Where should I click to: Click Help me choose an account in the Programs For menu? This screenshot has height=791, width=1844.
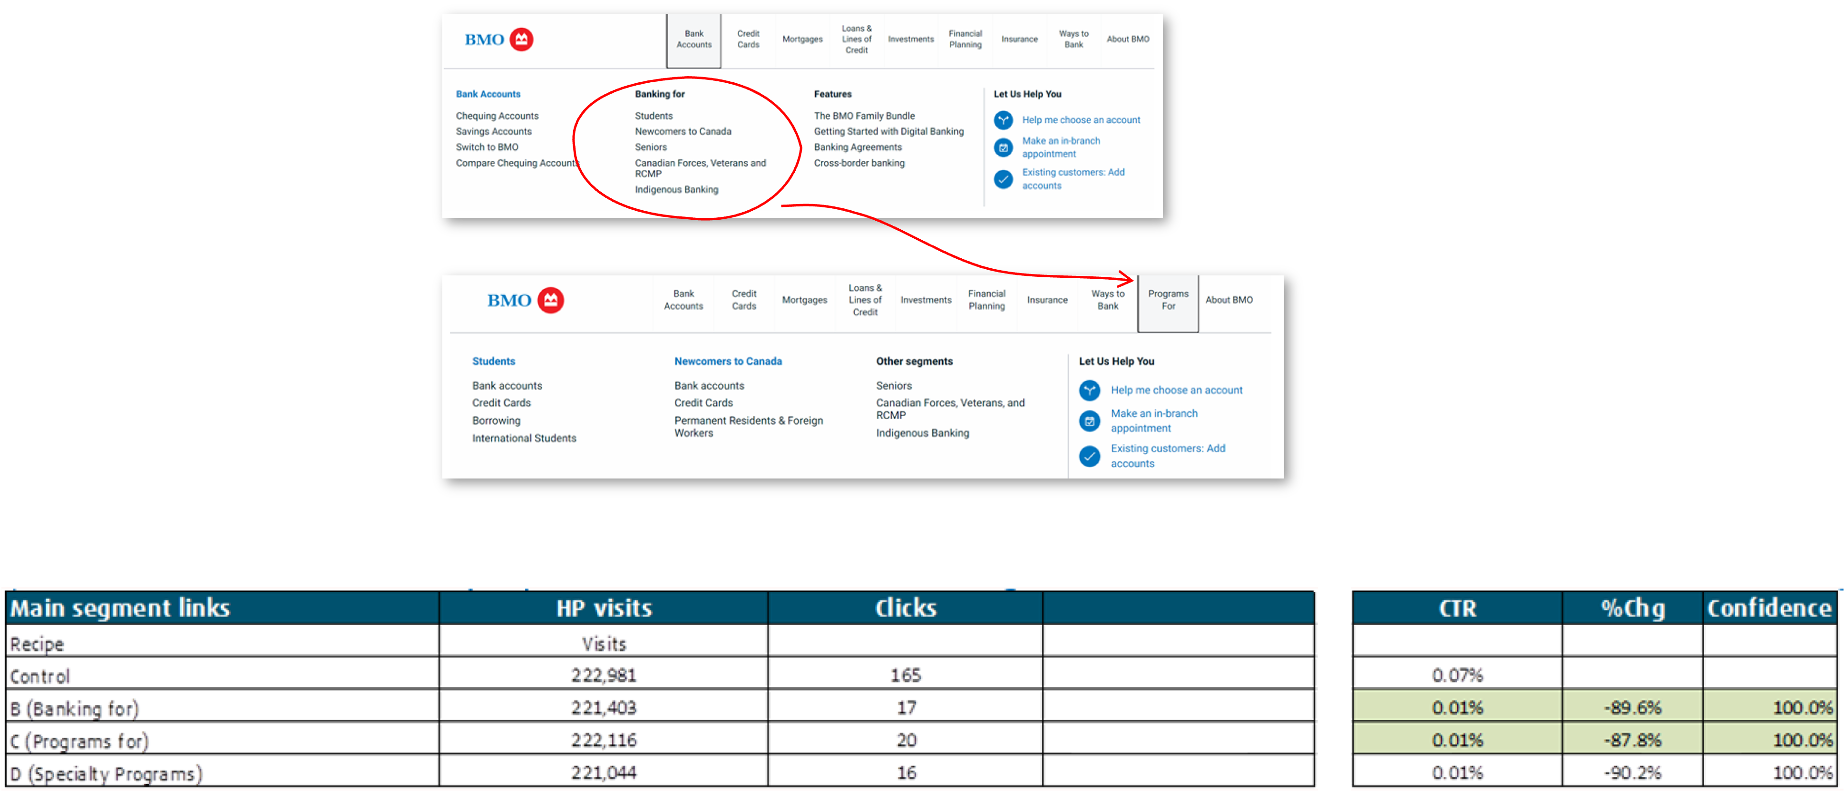[x=1176, y=390]
